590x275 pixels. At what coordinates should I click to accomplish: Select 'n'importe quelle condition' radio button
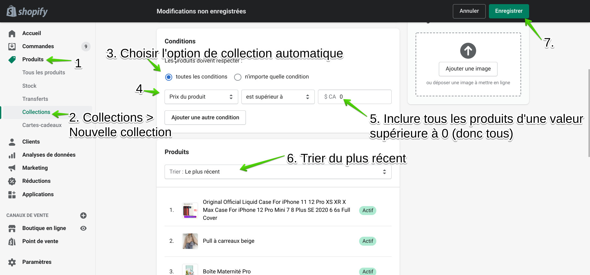pos(238,77)
